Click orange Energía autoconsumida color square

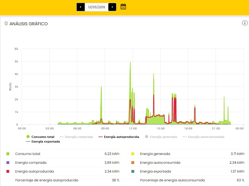(133, 163)
